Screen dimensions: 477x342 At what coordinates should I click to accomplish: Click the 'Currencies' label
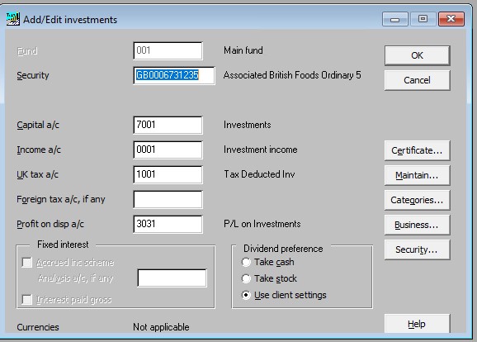(x=38, y=327)
